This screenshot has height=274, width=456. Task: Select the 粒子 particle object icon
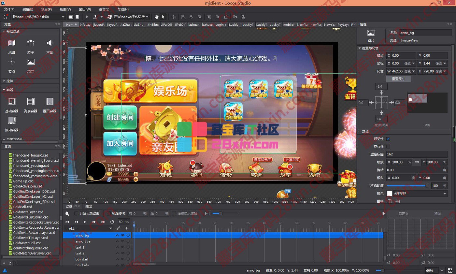31,43
